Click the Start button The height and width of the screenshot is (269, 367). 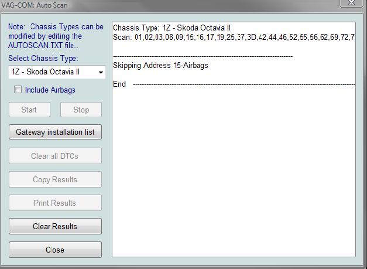point(29,110)
